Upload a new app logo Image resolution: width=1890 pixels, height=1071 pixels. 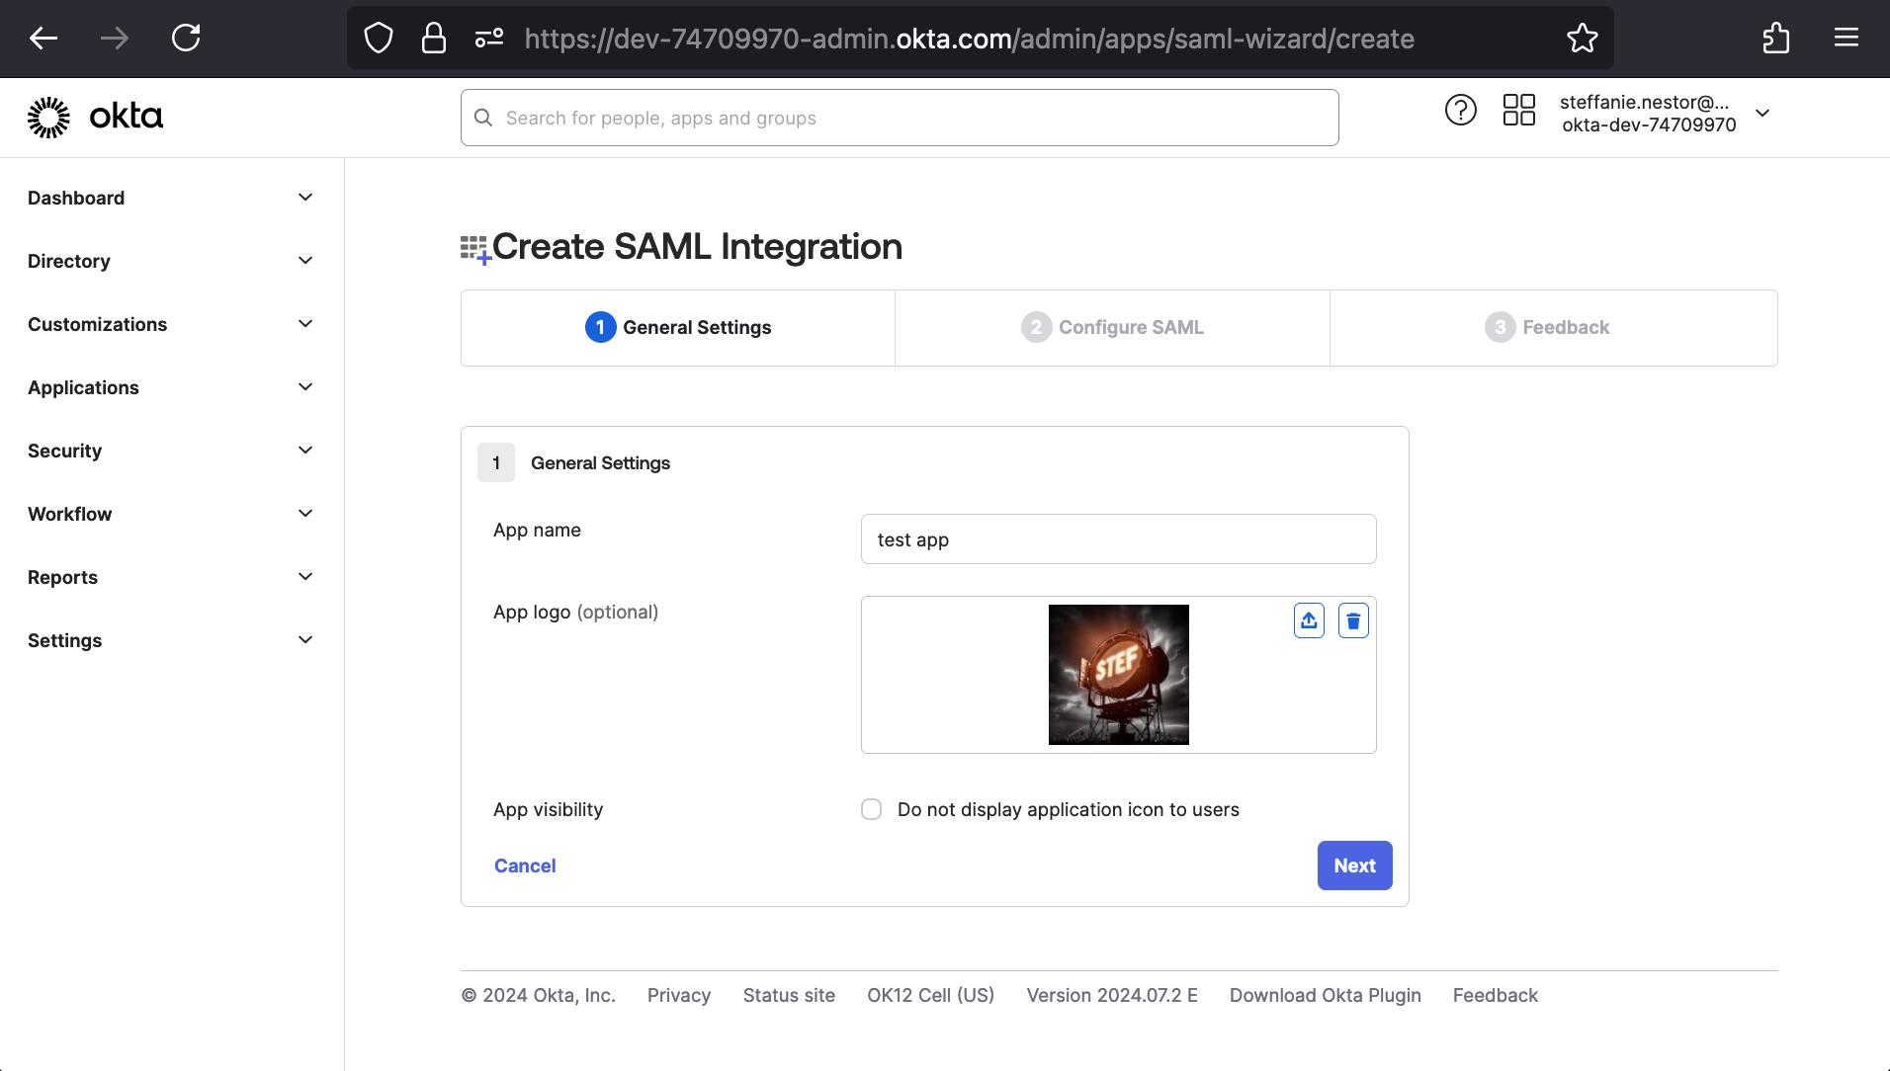pyautogui.click(x=1309, y=620)
